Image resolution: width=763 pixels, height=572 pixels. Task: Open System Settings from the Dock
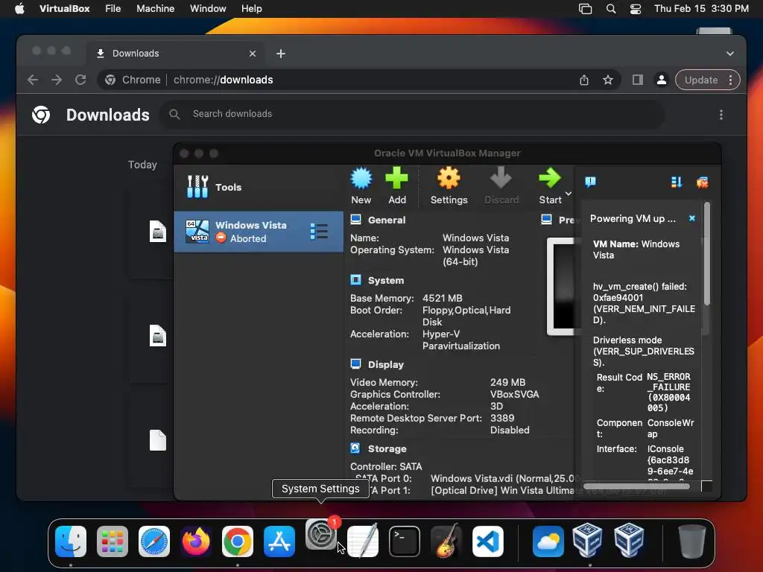pyautogui.click(x=321, y=534)
